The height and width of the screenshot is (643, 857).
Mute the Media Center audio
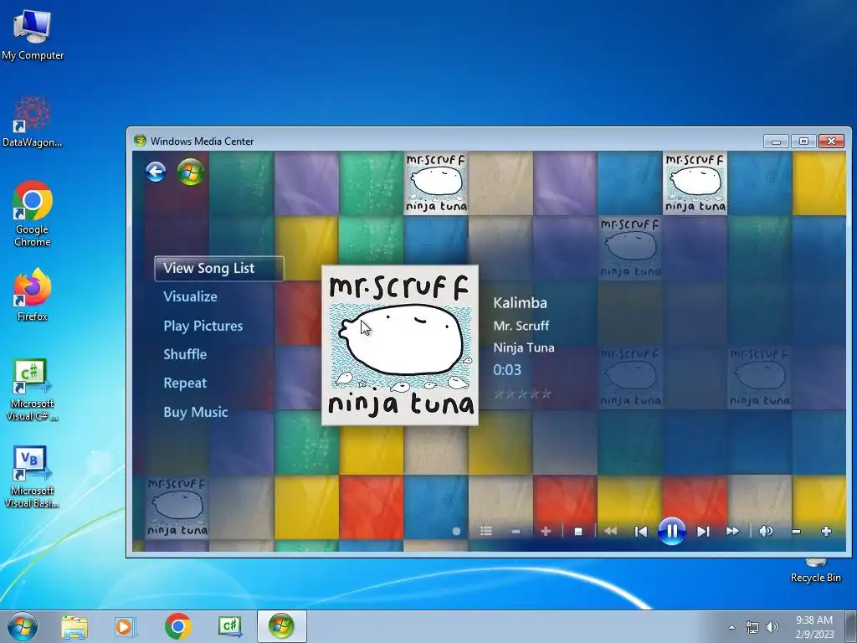pyautogui.click(x=766, y=531)
